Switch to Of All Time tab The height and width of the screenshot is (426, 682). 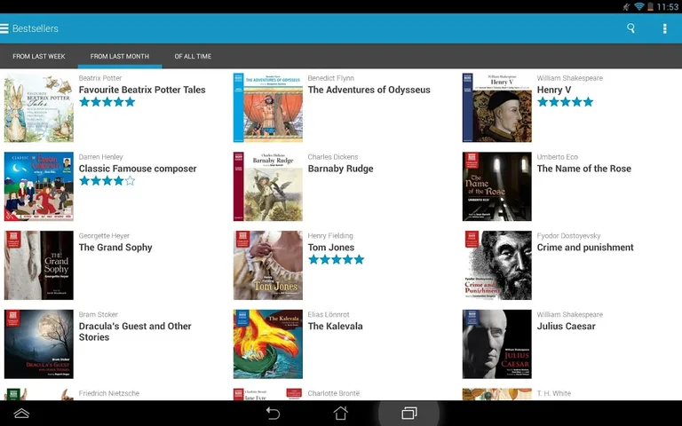pos(193,57)
